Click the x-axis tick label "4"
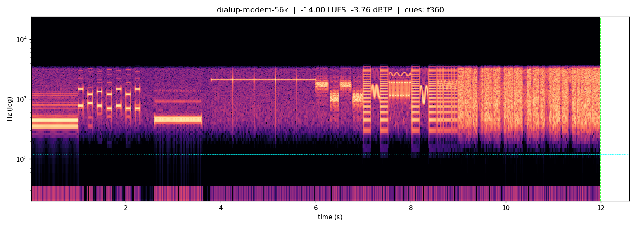 (x=221, y=208)
